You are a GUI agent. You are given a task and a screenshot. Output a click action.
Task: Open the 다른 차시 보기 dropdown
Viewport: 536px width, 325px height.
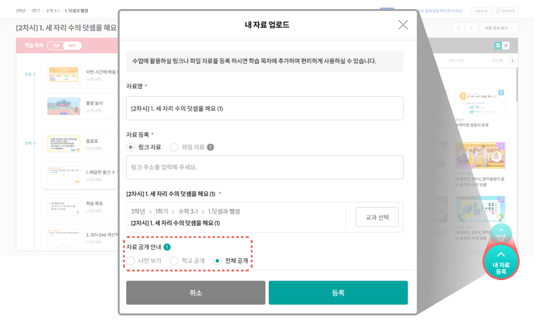pos(499,28)
